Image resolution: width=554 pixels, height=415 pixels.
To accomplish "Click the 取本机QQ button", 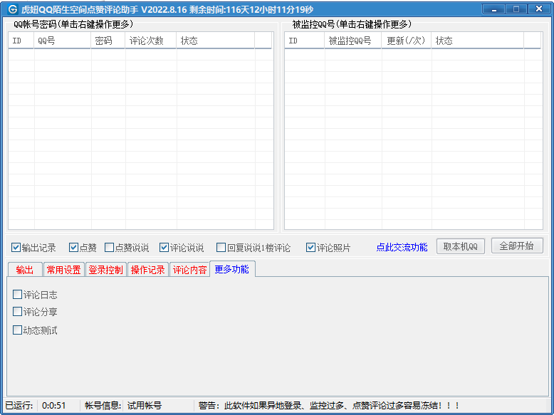I will [x=461, y=246].
